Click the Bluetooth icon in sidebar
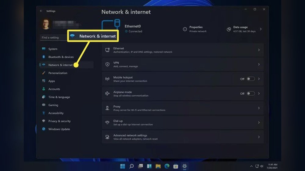This screenshot has height=171, width=305. point(44,57)
